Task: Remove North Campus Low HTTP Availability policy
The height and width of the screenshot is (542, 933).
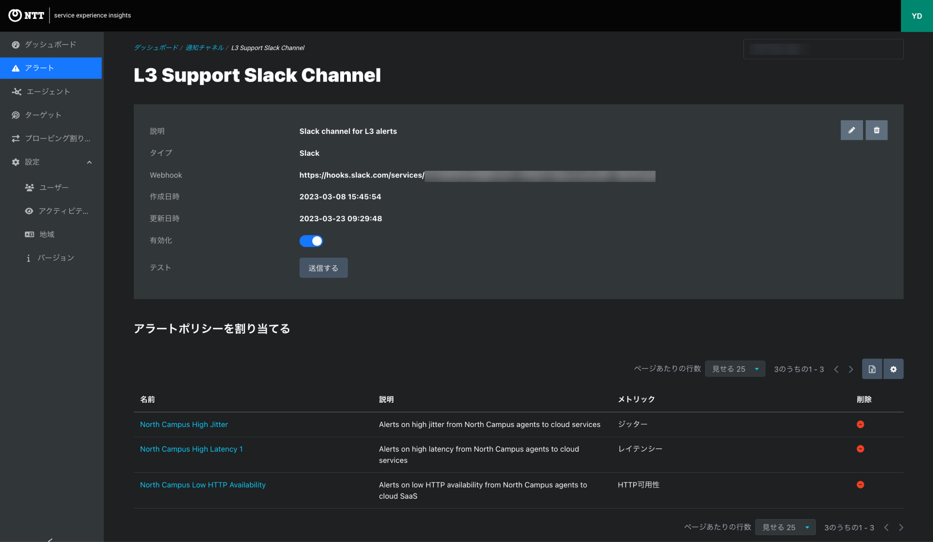Action: coord(860,485)
